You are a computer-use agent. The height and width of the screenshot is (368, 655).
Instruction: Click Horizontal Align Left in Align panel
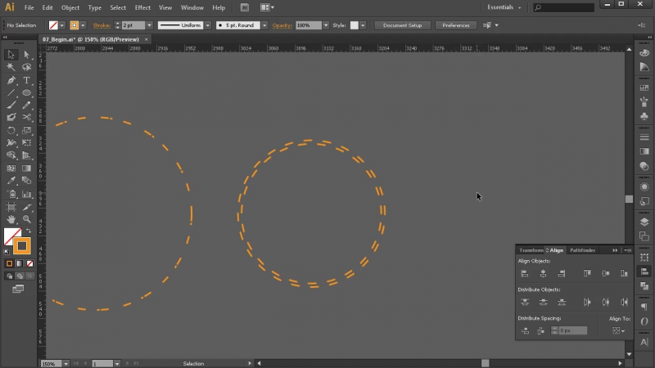[525, 274]
